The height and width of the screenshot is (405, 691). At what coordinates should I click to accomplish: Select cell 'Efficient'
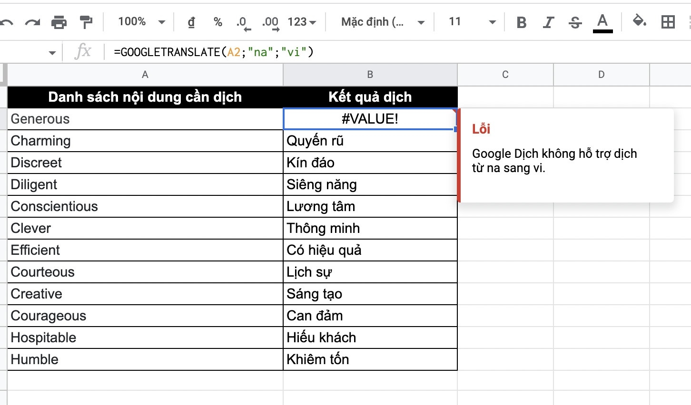(x=145, y=250)
